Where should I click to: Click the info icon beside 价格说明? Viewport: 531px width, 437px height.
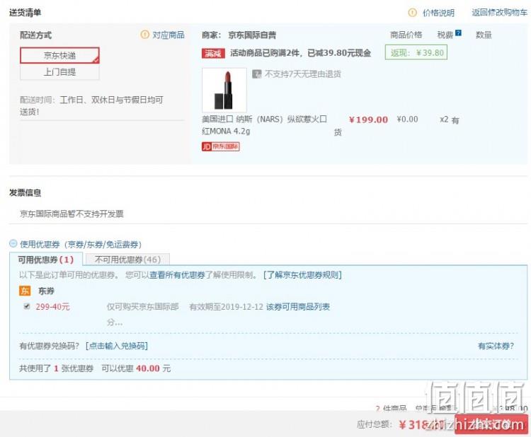pos(412,13)
